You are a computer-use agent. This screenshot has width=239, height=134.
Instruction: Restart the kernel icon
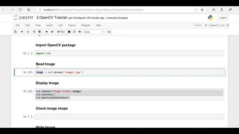tap(74, 32)
